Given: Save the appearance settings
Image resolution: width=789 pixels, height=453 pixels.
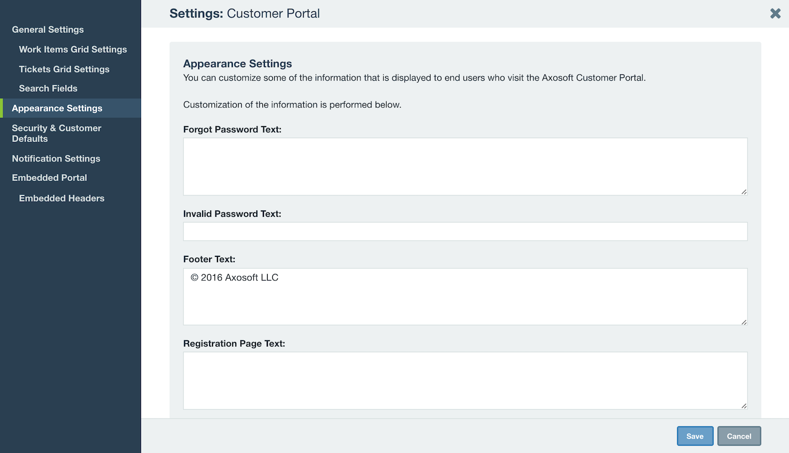Looking at the screenshot, I should tap(695, 436).
